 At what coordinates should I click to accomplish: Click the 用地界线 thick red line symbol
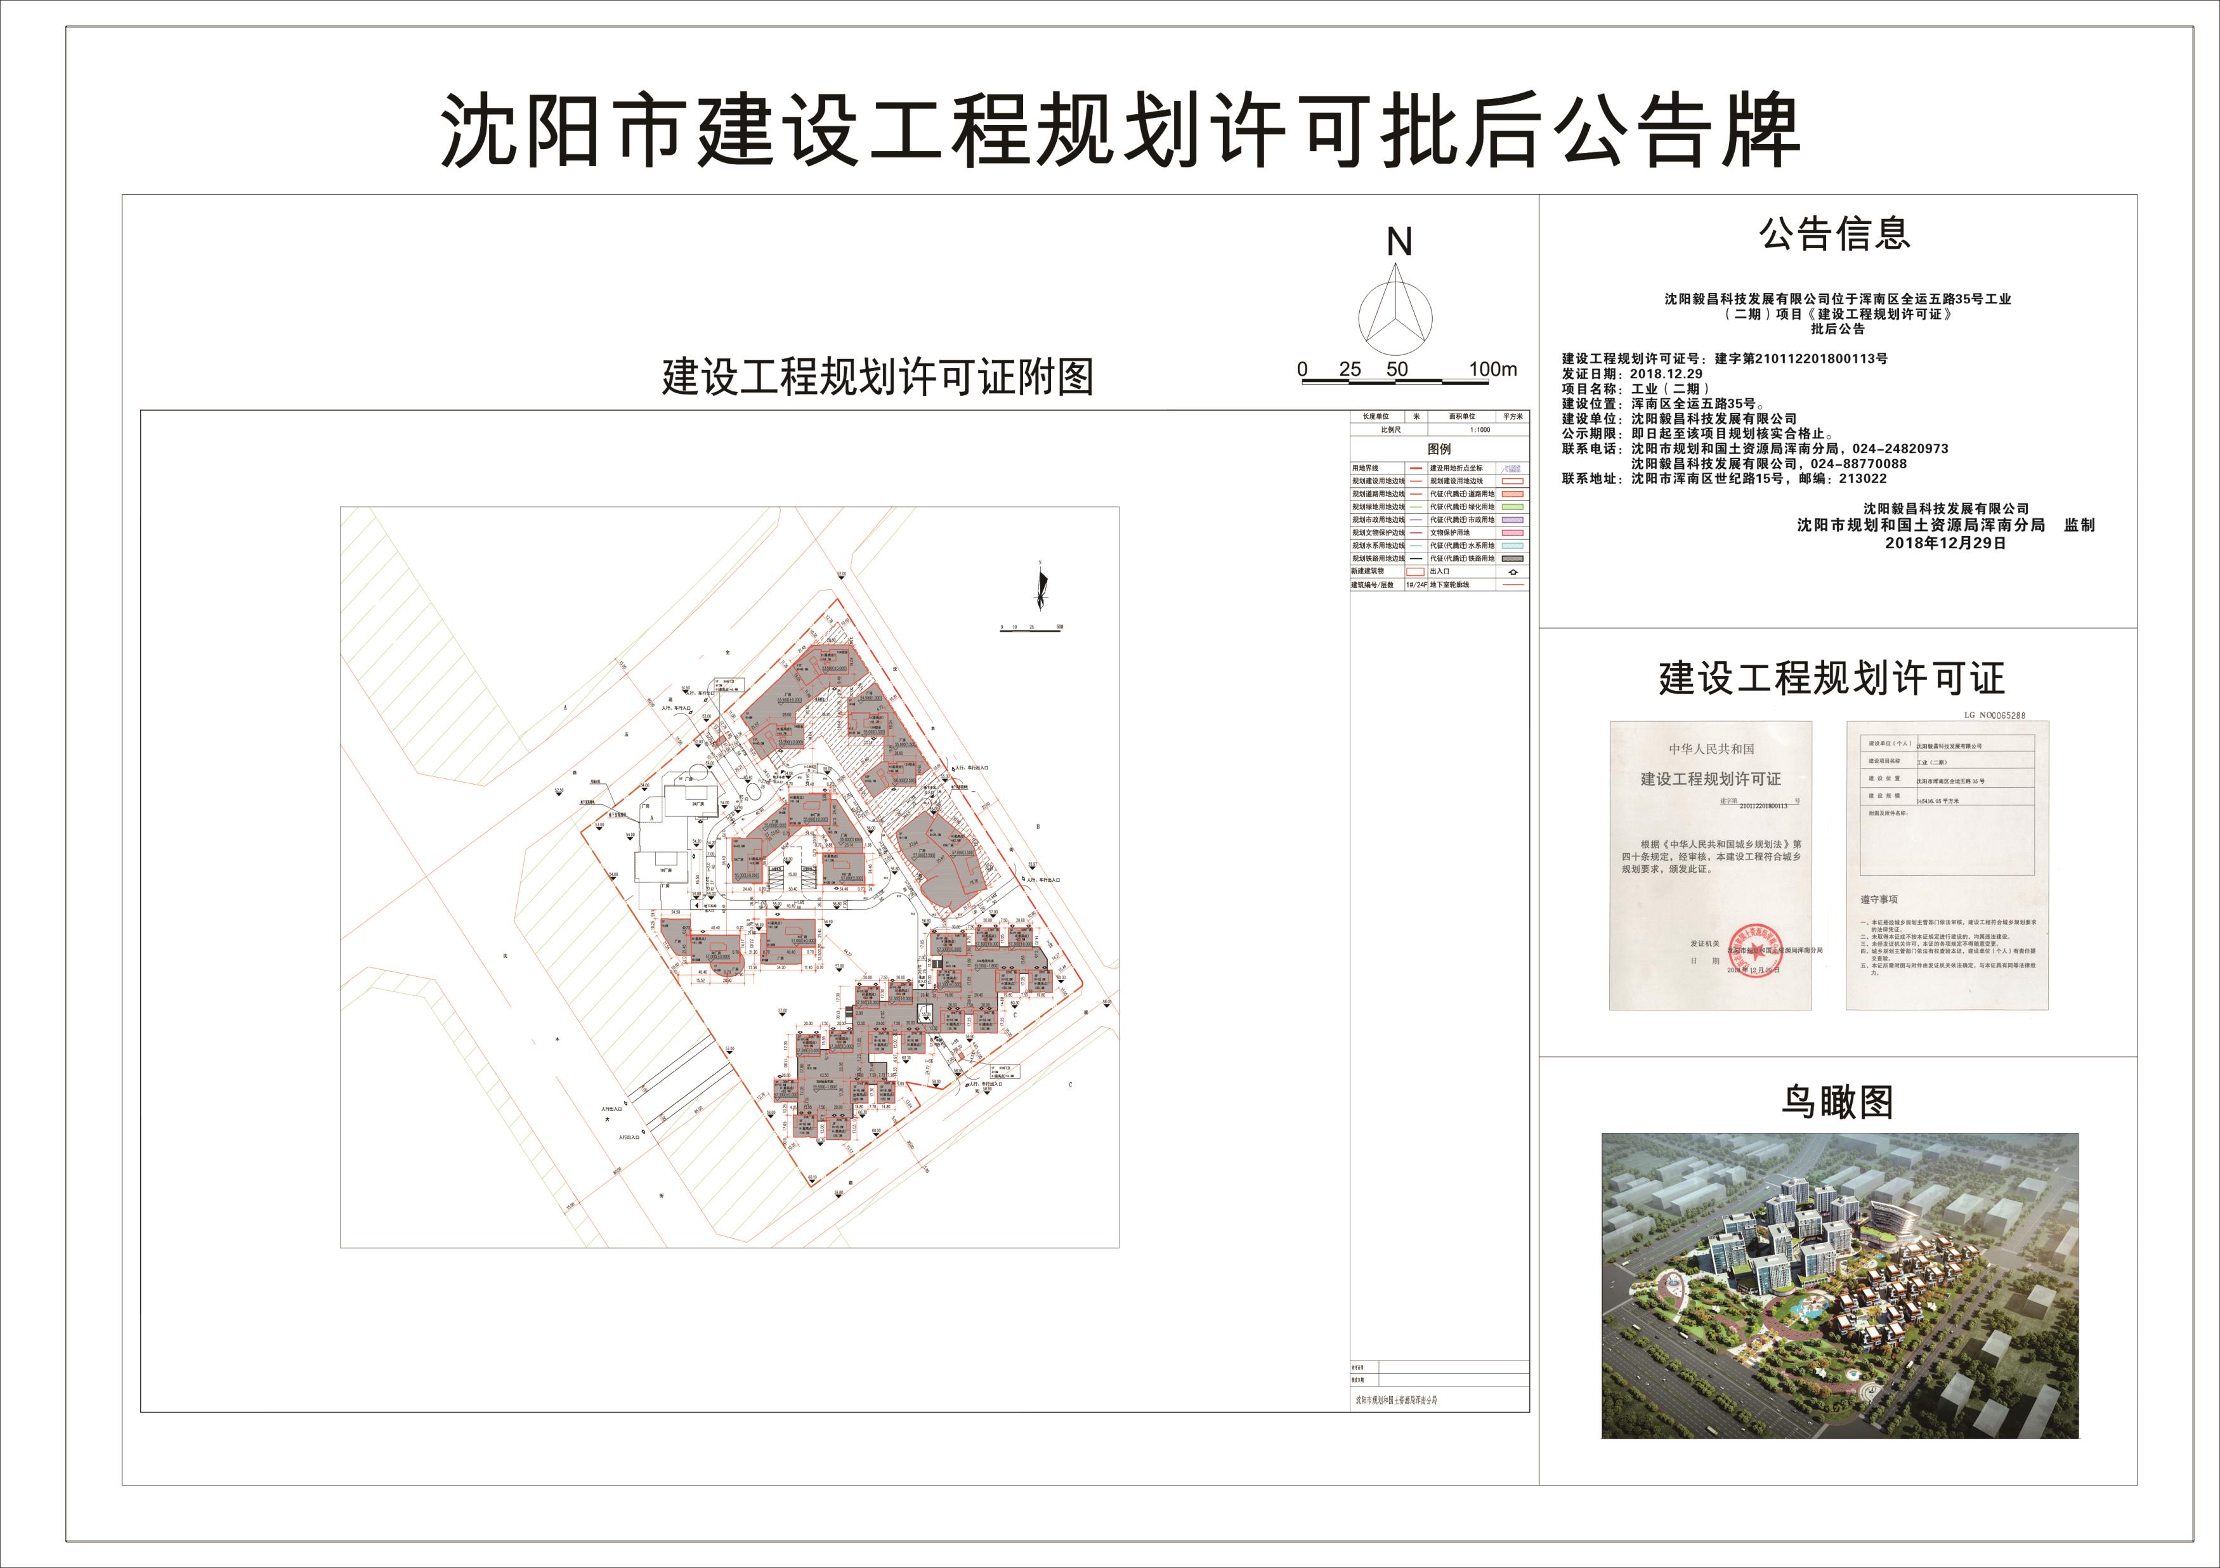tap(1416, 469)
